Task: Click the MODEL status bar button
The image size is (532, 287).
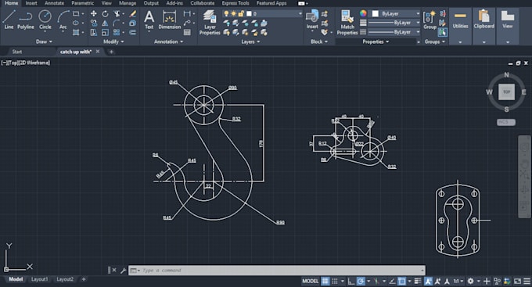Action: pyautogui.click(x=310, y=281)
